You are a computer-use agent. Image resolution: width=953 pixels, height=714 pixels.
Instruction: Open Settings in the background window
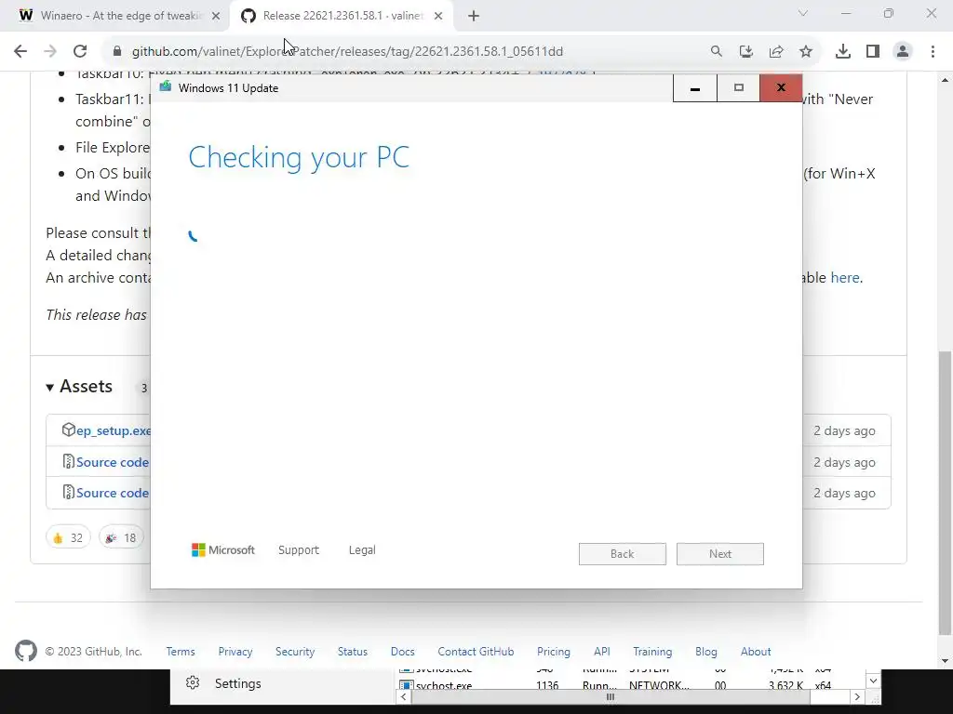[237, 683]
